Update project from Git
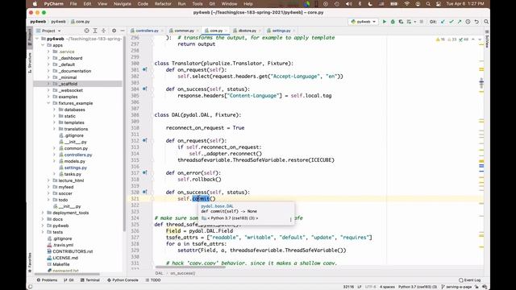 pyautogui.click(x=443, y=22)
